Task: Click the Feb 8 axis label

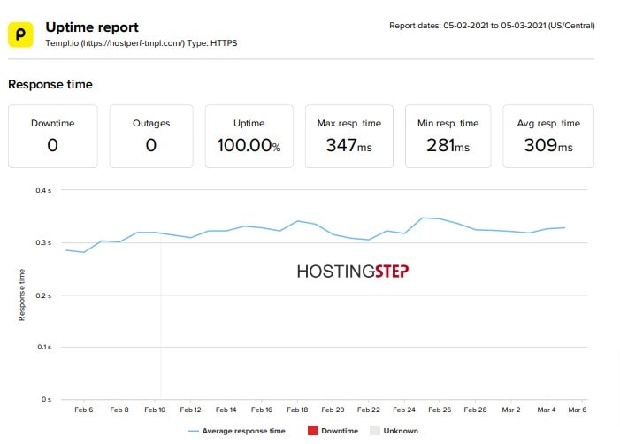Action: tap(119, 410)
